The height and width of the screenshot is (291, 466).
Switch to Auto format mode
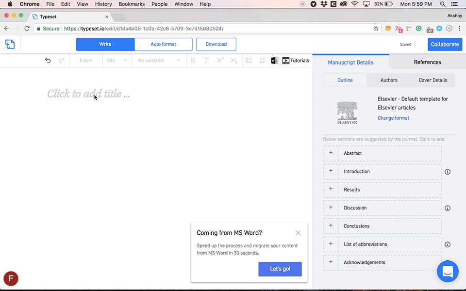[163, 44]
